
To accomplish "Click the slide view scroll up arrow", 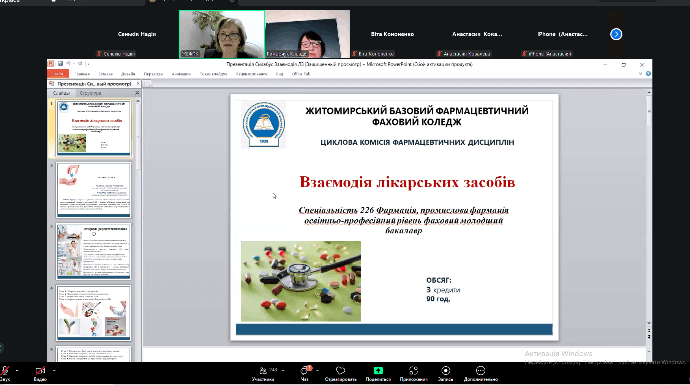I will pyautogui.click(x=649, y=92).
